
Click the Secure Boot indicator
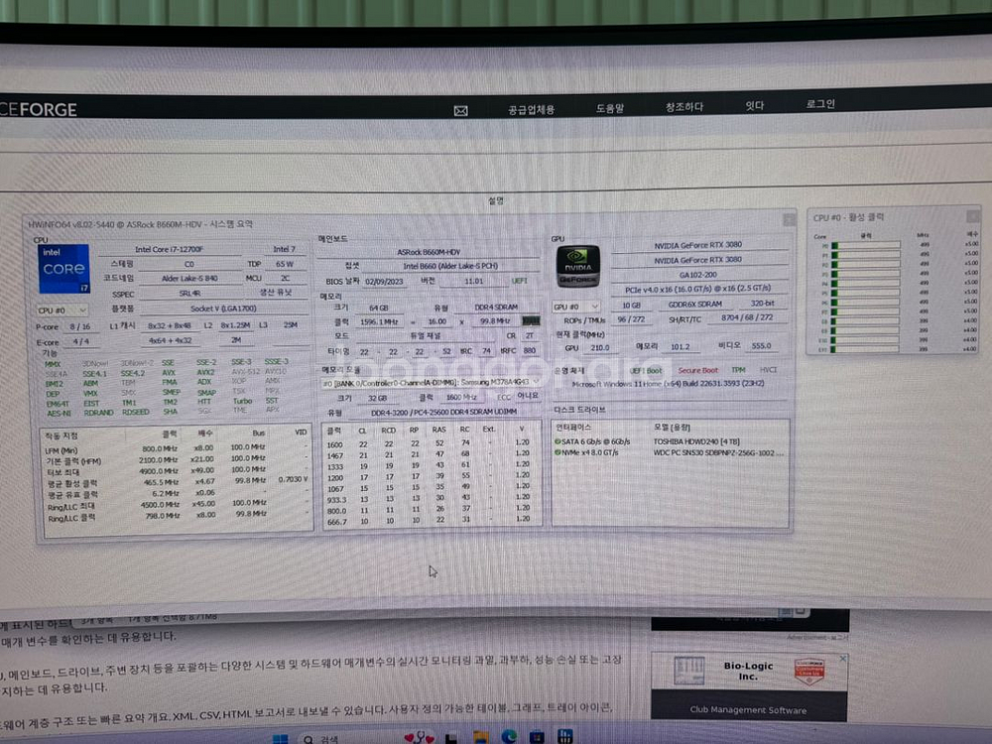697,370
